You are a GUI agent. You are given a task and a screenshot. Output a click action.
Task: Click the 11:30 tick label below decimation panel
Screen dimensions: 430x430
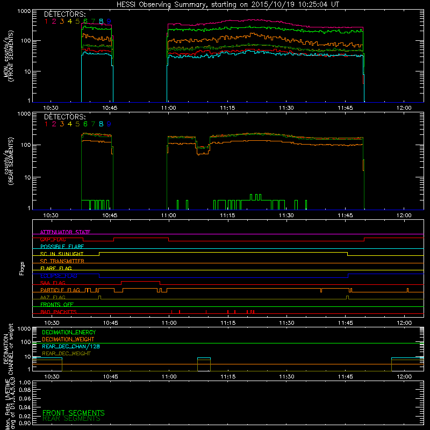[286, 377]
